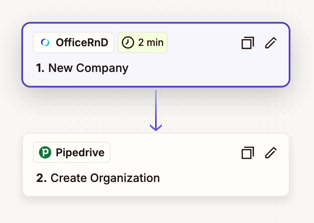The image size is (314, 223).
Task: Click the 2 min polling interval badge
Action: pyautogui.click(x=142, y=43)
